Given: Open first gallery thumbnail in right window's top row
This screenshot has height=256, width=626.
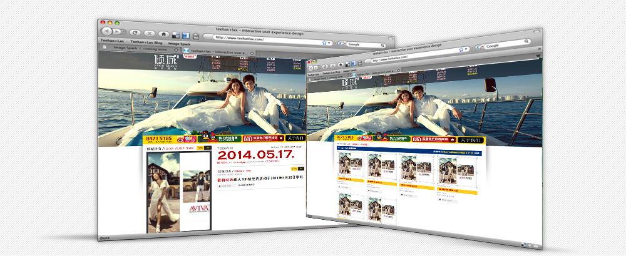Looking at the screenshot, I should tap(351, 165).
